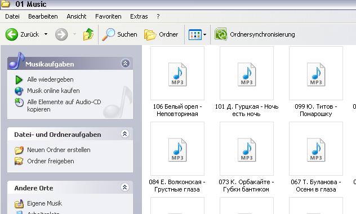
Task: Click file name 067 Т. Буланова - Осени в глаза
Action: coord(316,186)
